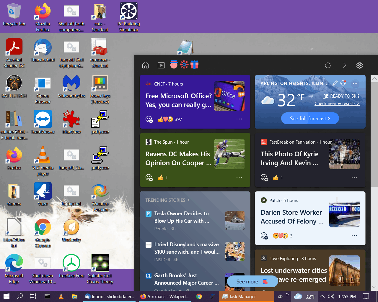Open Free Microsoft Office article
The width and height of the screenshot is (378, 302).
pyautogui.click(x=179, y=100)
